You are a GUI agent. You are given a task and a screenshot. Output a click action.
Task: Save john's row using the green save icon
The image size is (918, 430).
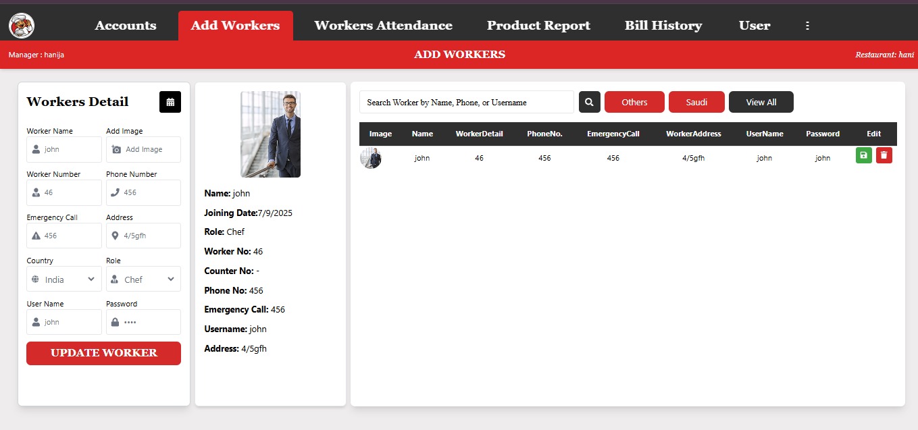[863, 155]
